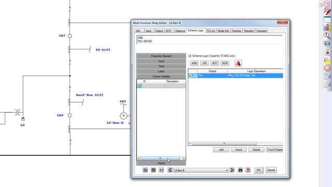Image resolution: width=332 pixels, height=187 pixels.
Task: Click the magnifier alert icon in right toolbar
Action: [x=327, y=35]
